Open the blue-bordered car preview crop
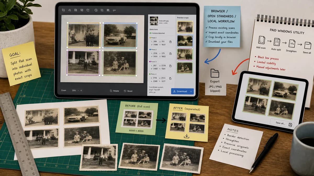 (x=185, y=41)
